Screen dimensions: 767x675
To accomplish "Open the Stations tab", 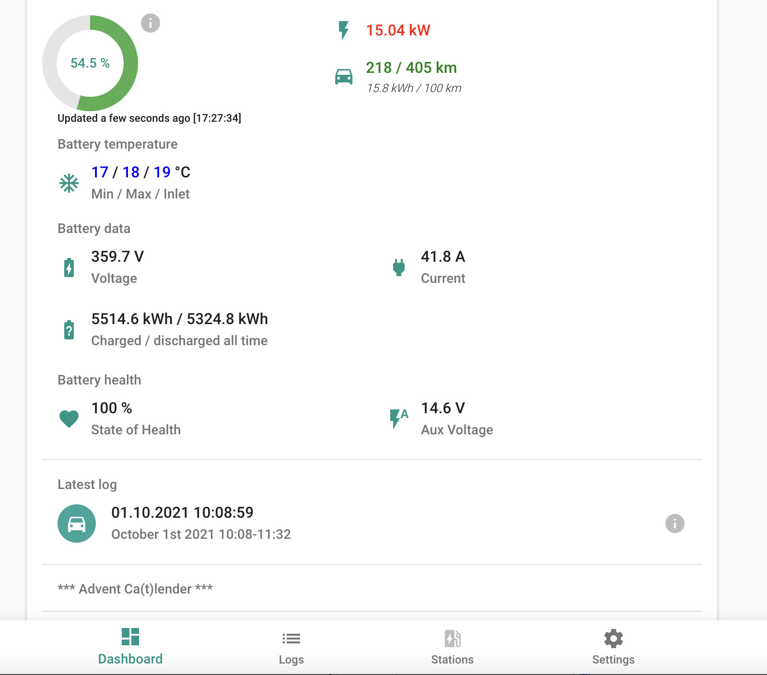I will click(x=452, y=647).
